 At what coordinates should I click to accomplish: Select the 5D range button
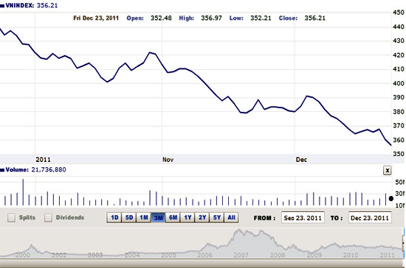[x=129, y=218]
